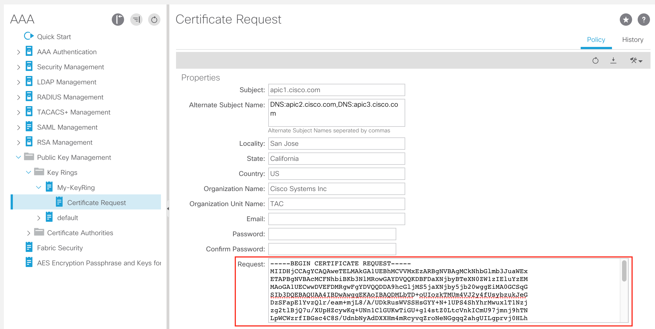The image size is (655, 329).
Task: Collapse the Public Key Management folder
Action: coord(18,157)
